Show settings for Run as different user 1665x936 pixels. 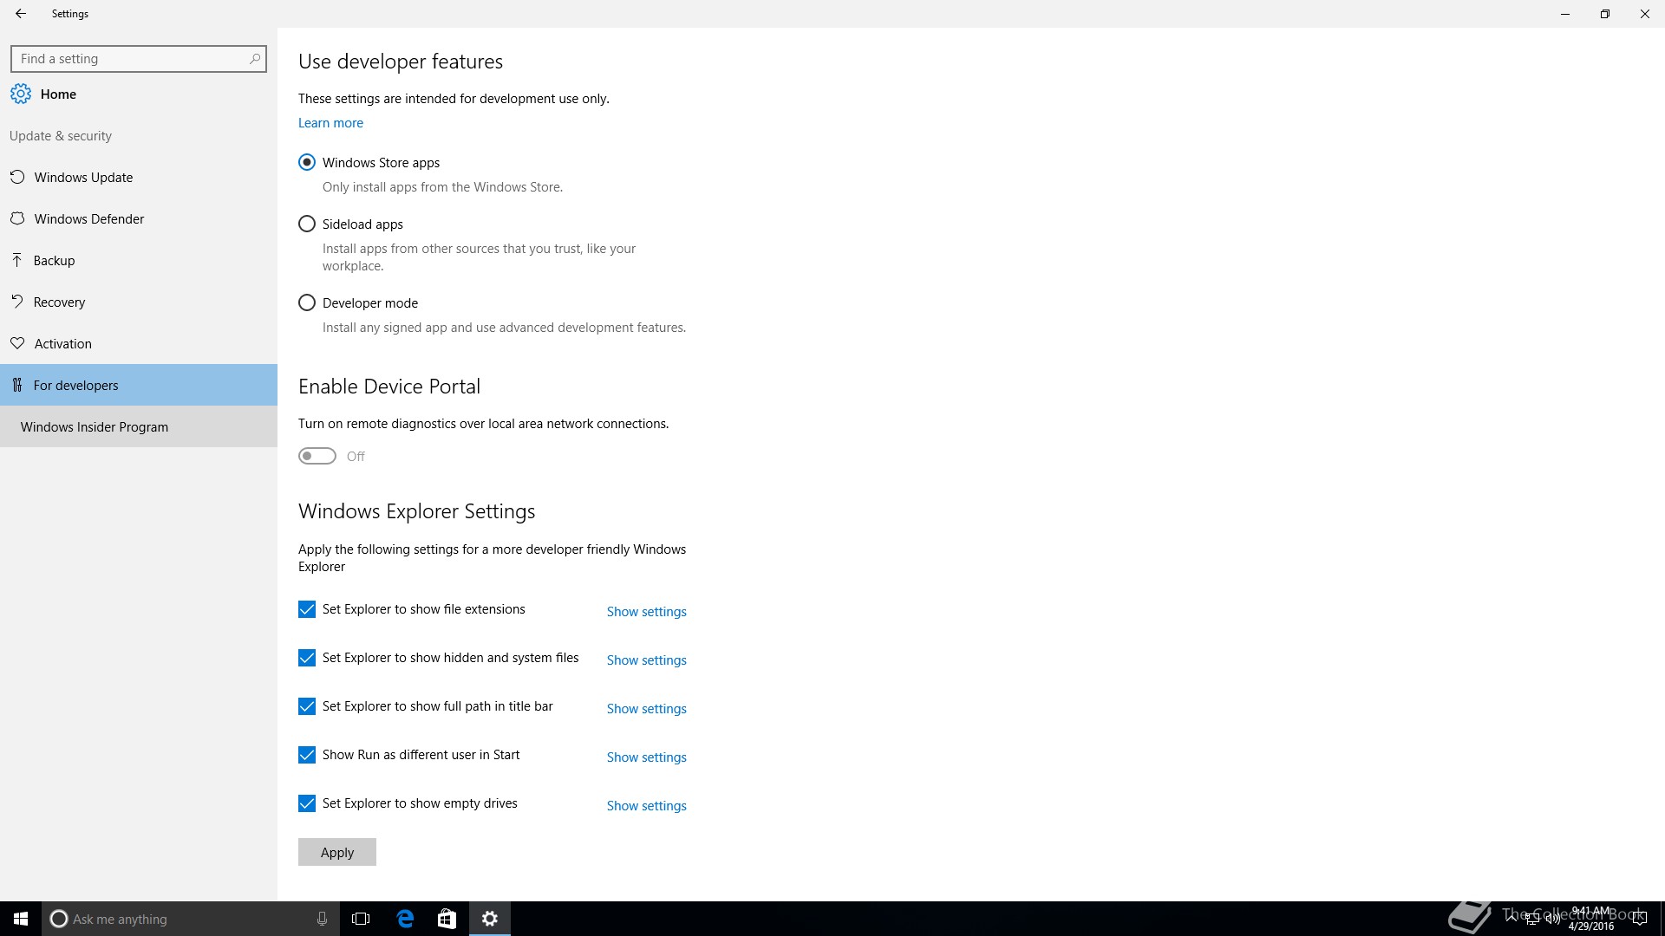(646, 757)
